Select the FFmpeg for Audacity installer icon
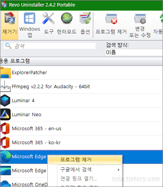 5,87
